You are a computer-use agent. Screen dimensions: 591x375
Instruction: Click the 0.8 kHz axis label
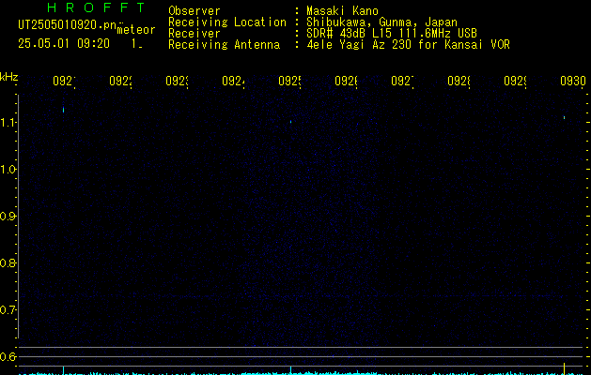[x=8, y=262]
